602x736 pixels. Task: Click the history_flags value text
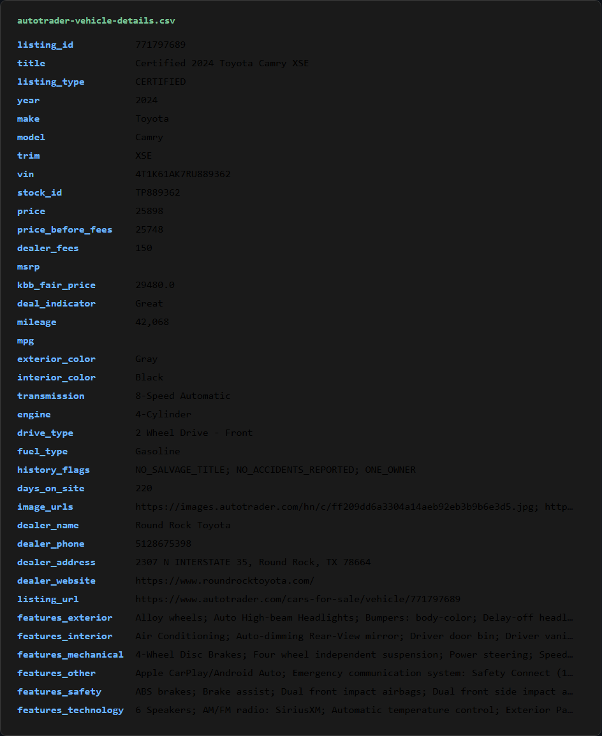click(275, 470)
